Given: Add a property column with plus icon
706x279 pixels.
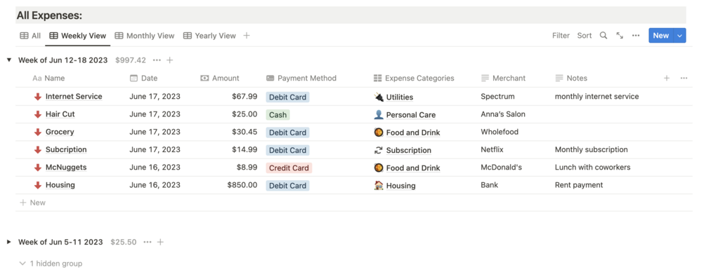Looking at the screenshot, I should coord(667,79).
